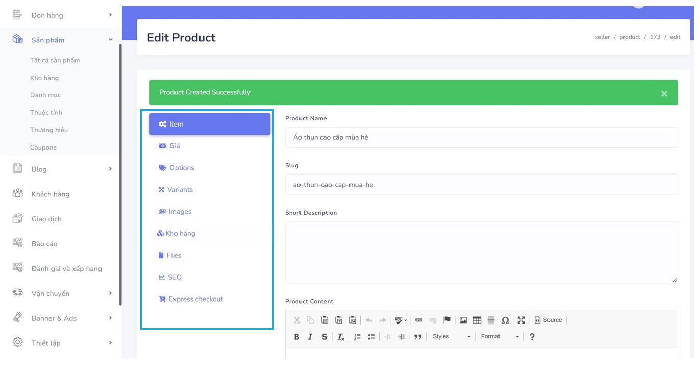
Task: Insert a table in Product Content
Action: [x=477, y=320]
